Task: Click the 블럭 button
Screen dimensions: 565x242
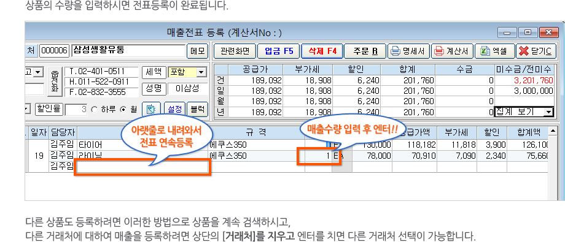Action: (x=198, y=109)
